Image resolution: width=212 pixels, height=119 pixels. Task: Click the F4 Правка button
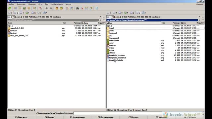(x=49, y=117)
